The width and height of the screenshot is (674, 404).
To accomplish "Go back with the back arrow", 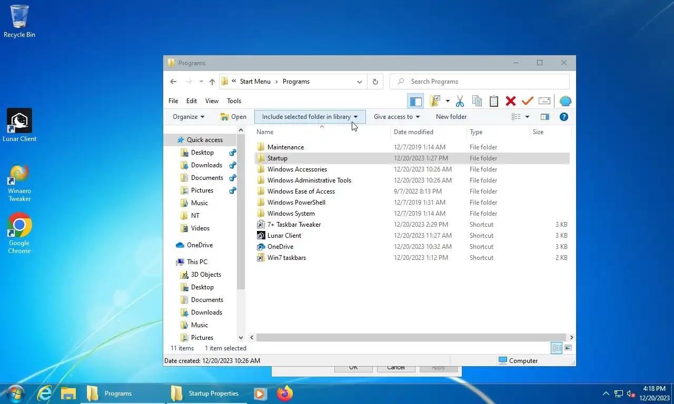I will (x=173, y=82).
